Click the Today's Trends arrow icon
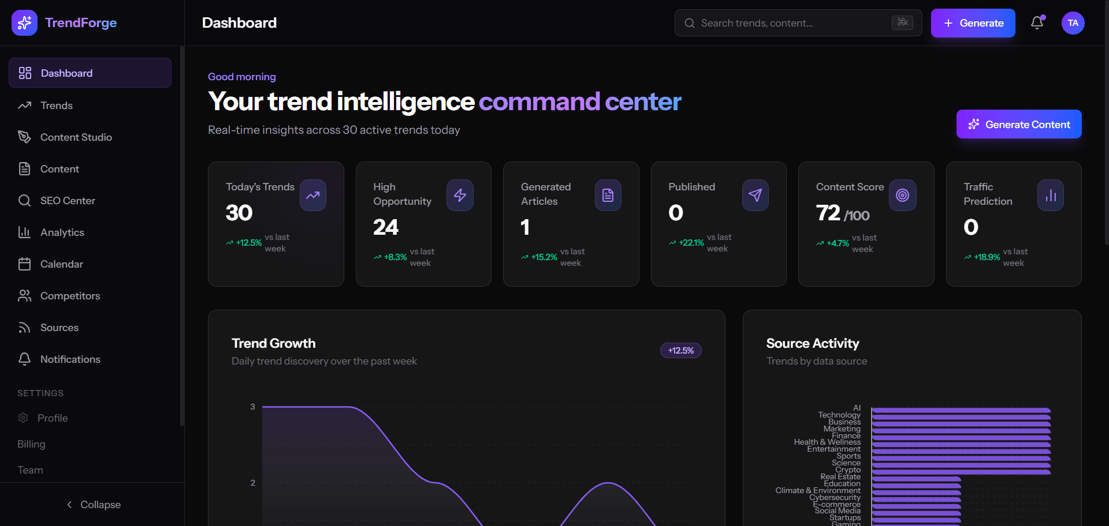This screenshot has width=1109, height=526. point(313,195)
